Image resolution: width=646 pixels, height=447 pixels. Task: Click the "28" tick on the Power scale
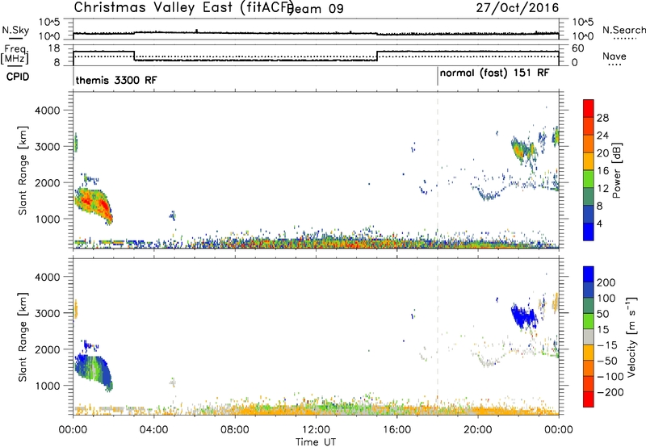tap(602, 118)
